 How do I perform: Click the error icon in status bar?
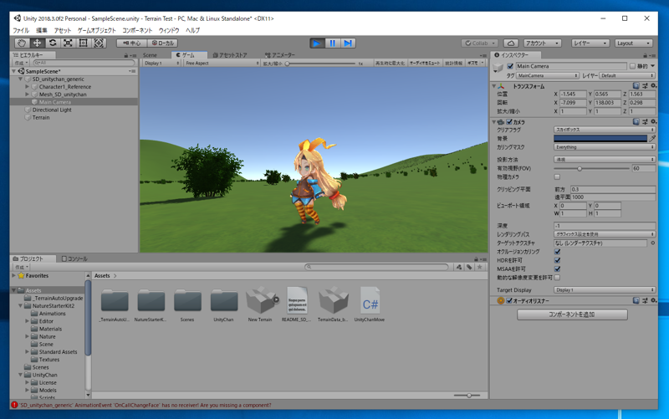(14, 405)
